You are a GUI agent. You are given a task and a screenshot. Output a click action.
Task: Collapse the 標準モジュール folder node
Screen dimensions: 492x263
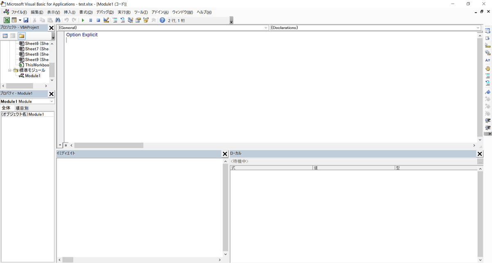click(x=10, y=70)
